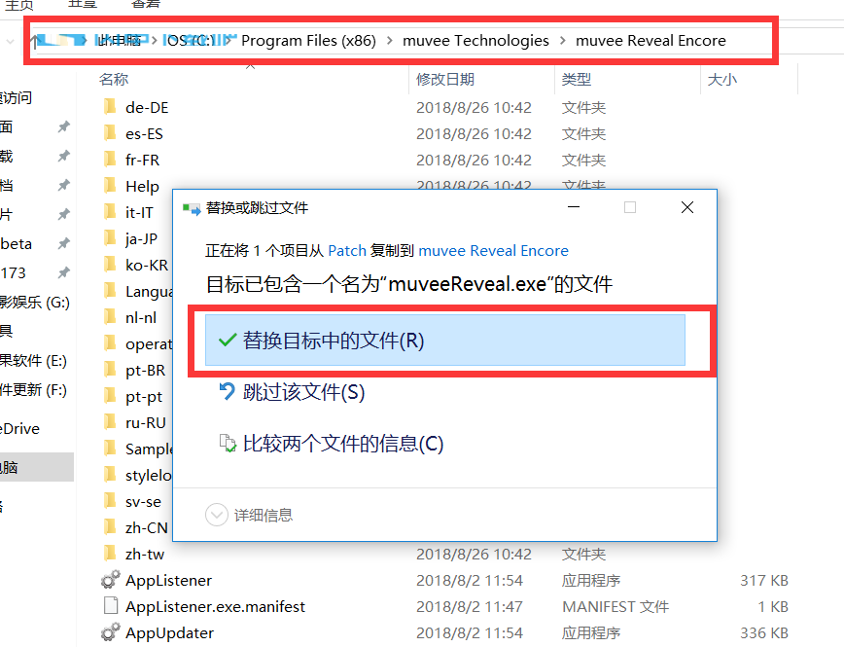This screenshot has width=844, height=647.
Task: Open the Patch source link in the dialog
Action: click(347, 250)
